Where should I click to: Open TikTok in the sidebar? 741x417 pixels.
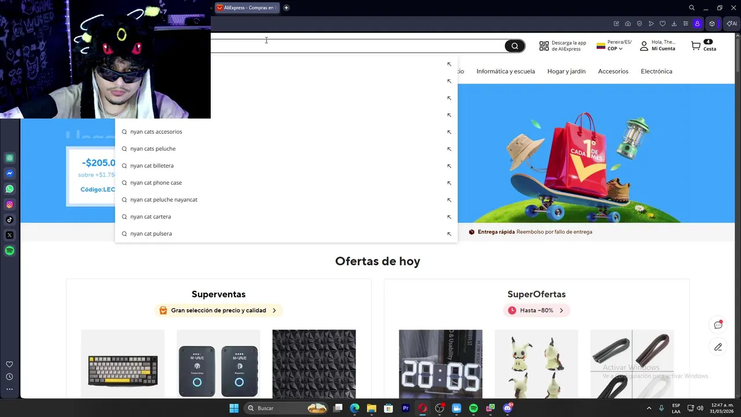[x=10, y=220]
